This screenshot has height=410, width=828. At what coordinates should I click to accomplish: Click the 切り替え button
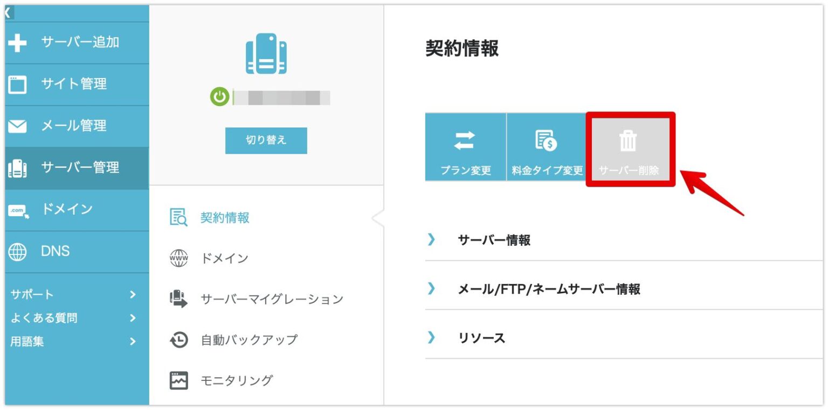point(265,140)
